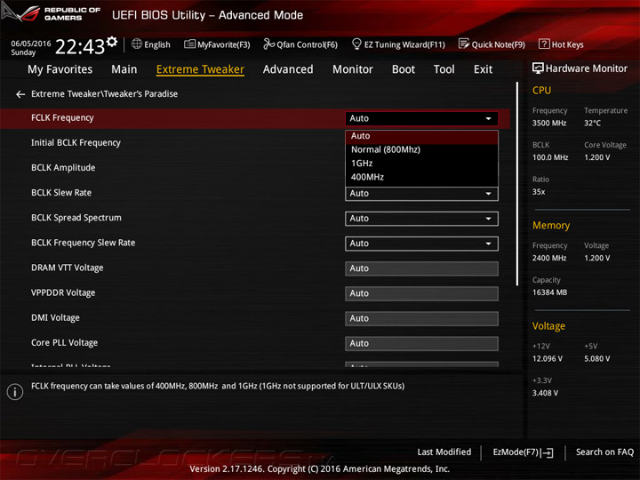Click the settings gear next to the clock

click(112, 42)
